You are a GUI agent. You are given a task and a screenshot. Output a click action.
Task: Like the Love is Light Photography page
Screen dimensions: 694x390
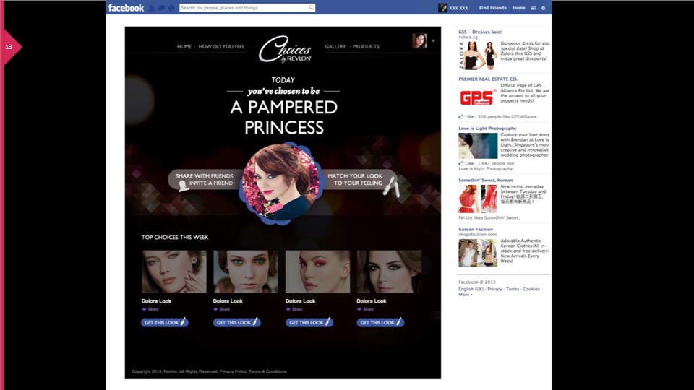[x=466, y=163]
